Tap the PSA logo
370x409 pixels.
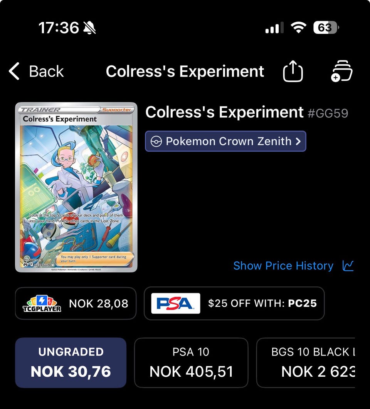[175, 303]
